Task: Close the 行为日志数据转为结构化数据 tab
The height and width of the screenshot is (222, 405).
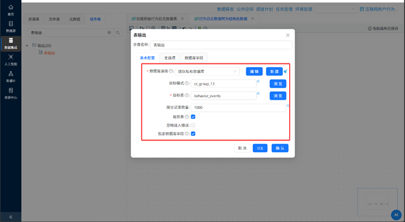Action: point(253,19)
